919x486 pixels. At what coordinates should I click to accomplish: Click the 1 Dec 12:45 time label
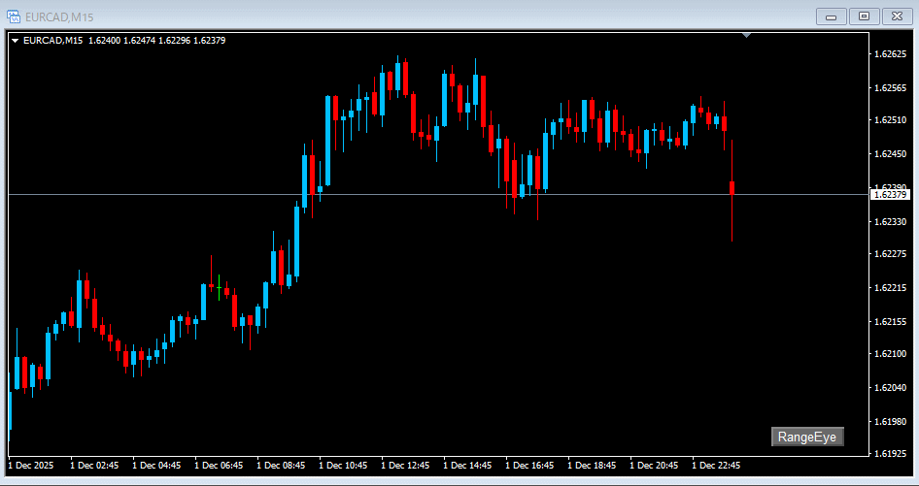click(405, 466)
